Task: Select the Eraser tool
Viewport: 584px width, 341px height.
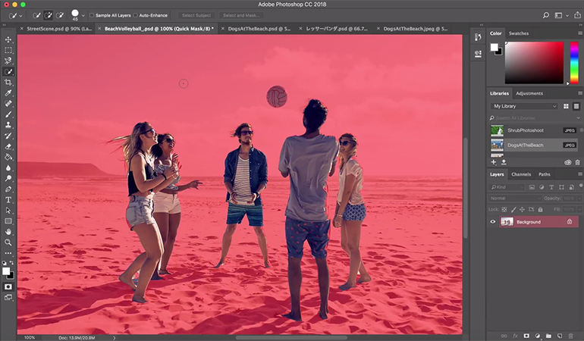Action: 8,146
